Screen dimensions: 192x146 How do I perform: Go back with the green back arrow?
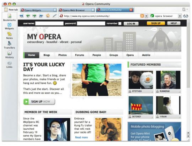pyautogui.click(x=28, y=16)
